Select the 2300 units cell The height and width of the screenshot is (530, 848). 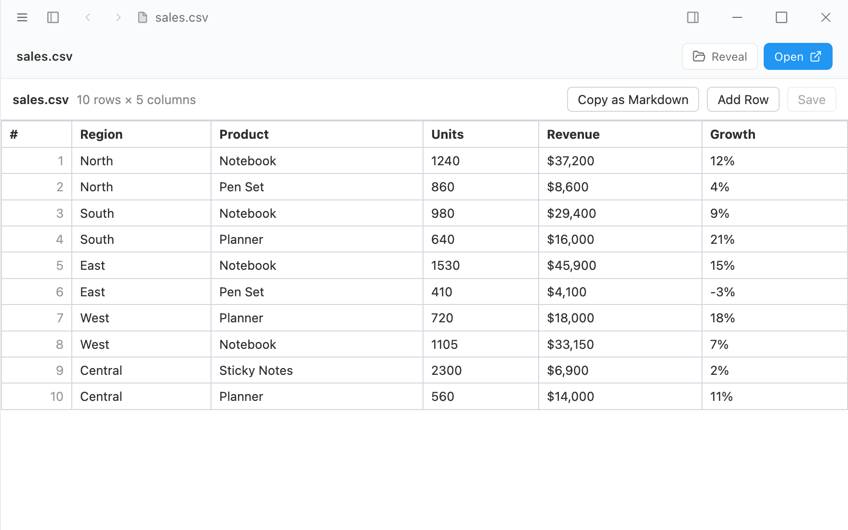point(481,371)
